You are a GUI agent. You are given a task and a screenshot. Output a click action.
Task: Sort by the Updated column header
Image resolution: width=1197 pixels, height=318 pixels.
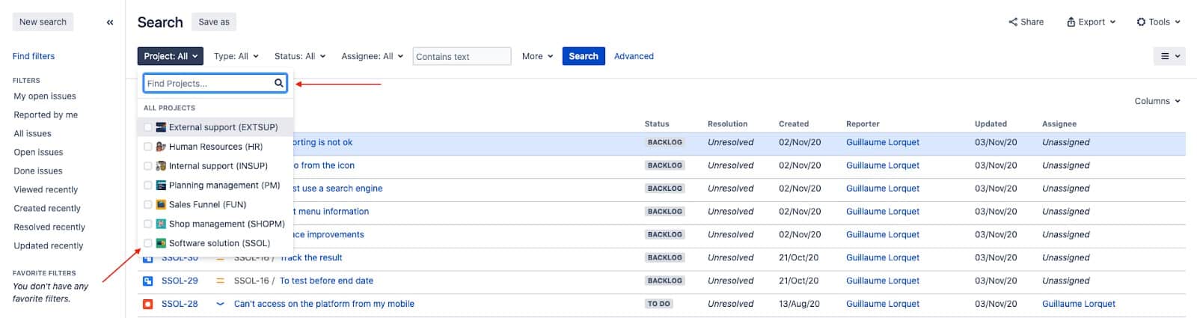coord(991,124)
